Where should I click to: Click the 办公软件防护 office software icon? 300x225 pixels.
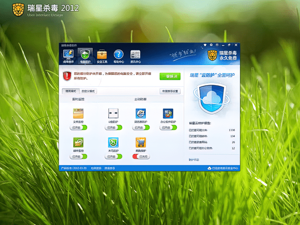click(x=168, y=113)
